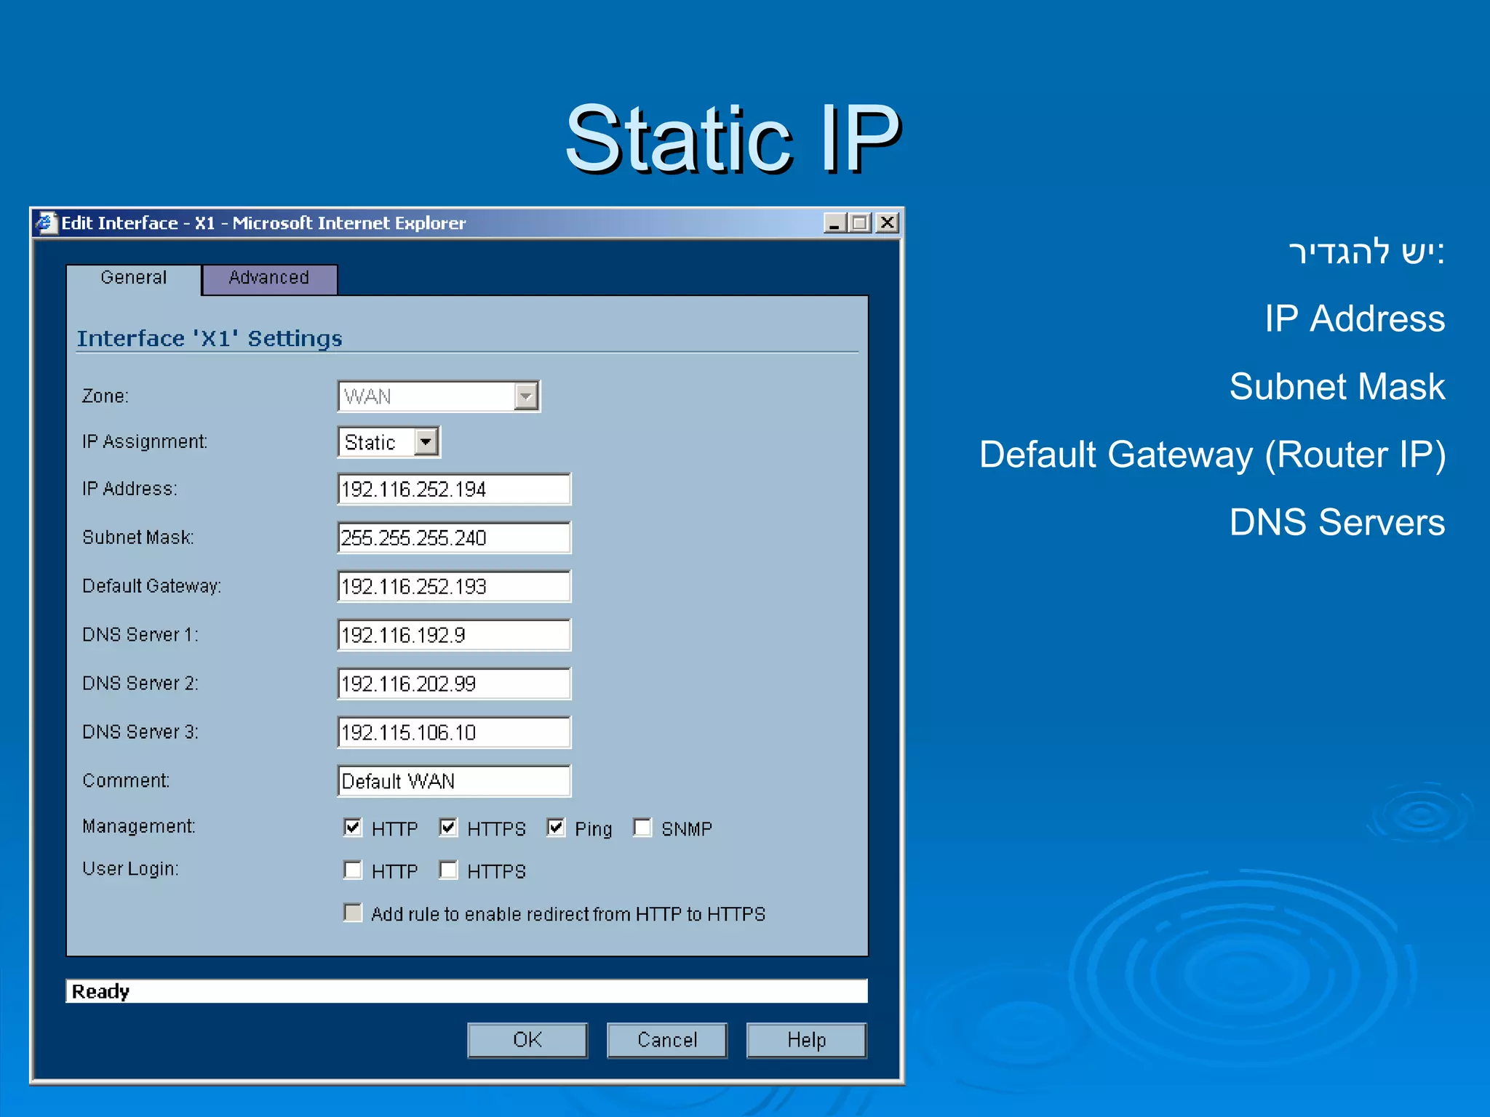Close the Edit Interface window
1490x1117 pixels.
pyautogui.click(x=887, y=223)
